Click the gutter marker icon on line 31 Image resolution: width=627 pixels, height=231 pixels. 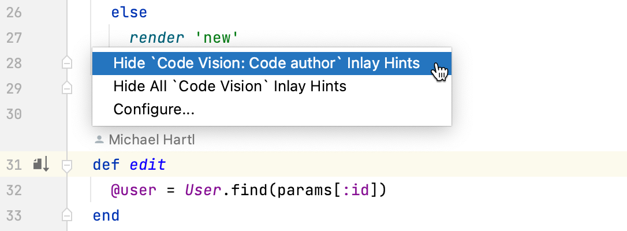[x=41, y=165]
